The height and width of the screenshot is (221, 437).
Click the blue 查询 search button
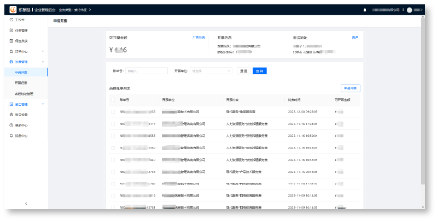point(260,70)
